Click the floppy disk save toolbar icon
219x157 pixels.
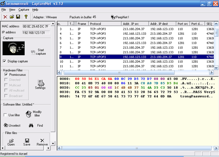(18, 17)
